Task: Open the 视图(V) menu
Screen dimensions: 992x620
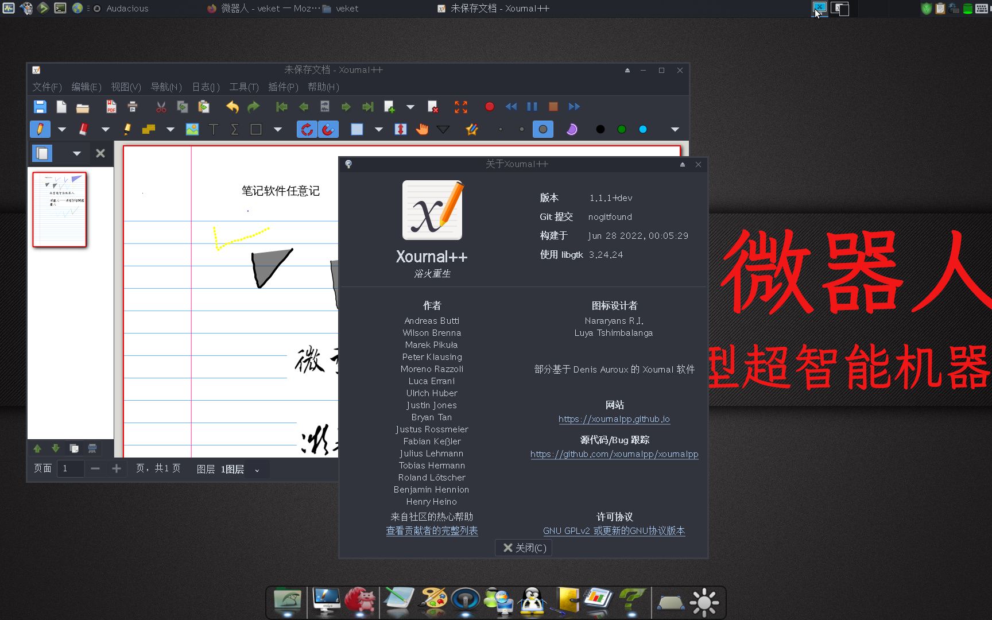Action: click(126, 87)
